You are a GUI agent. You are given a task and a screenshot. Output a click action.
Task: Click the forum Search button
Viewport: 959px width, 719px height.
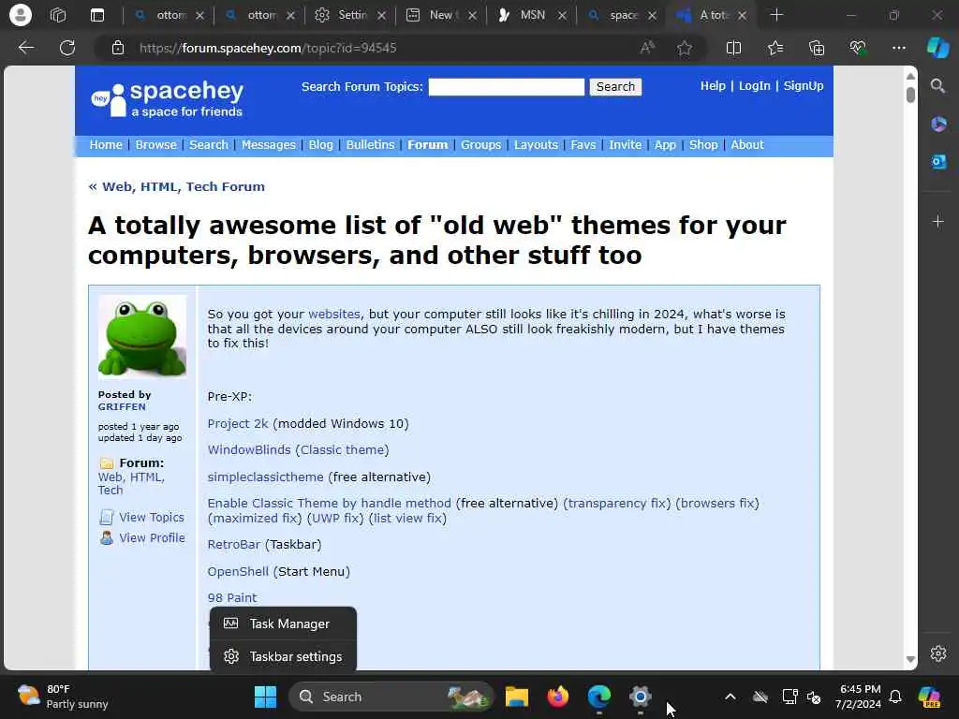point(615,87)
